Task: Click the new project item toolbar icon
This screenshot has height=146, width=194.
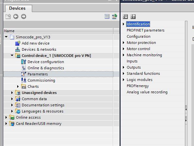Action: point(8,16)
